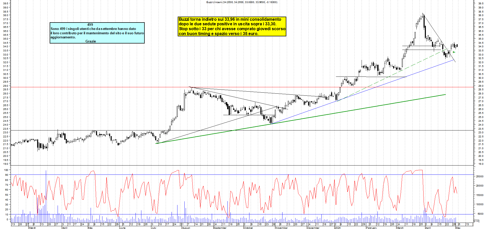This screenshot has height=229, width=484.
Task: Select the cyan '499' contributors notice box
Action: 97,33
